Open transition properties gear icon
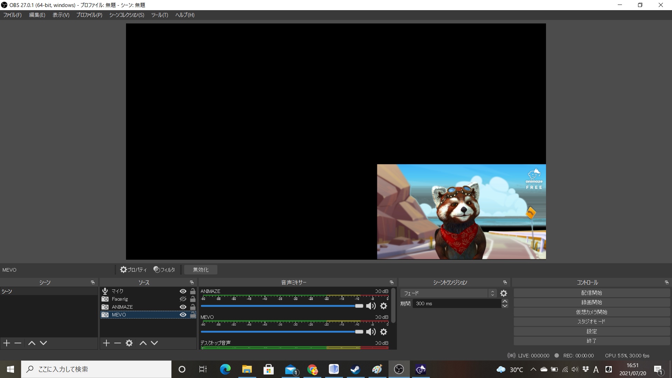The width and height of the screenshot is (672, 378). point(504,293)
